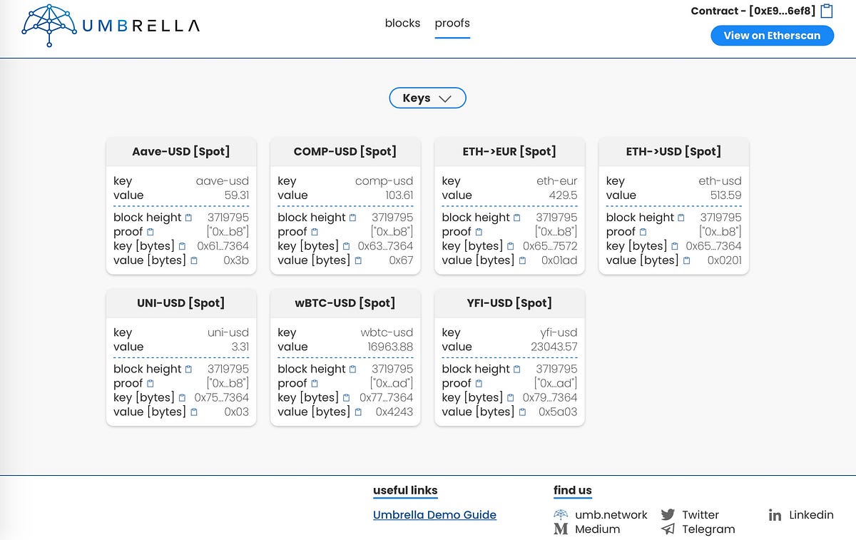
Task: Copy the proof in the ETH->USD card
Action: (641, 231)
